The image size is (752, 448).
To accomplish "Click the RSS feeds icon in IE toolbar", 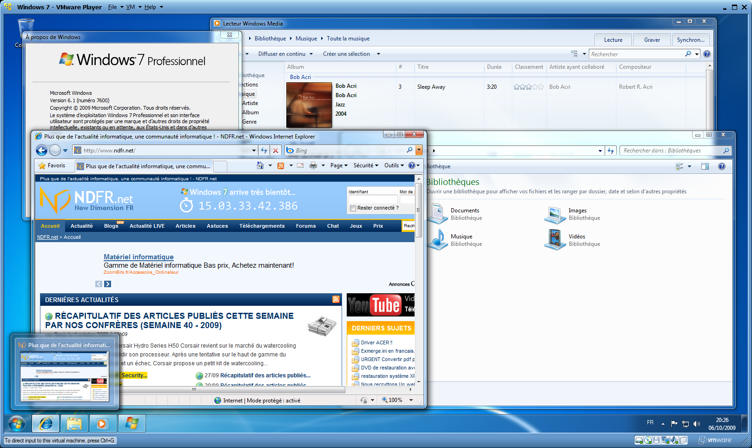I will (x=281, y=165).
